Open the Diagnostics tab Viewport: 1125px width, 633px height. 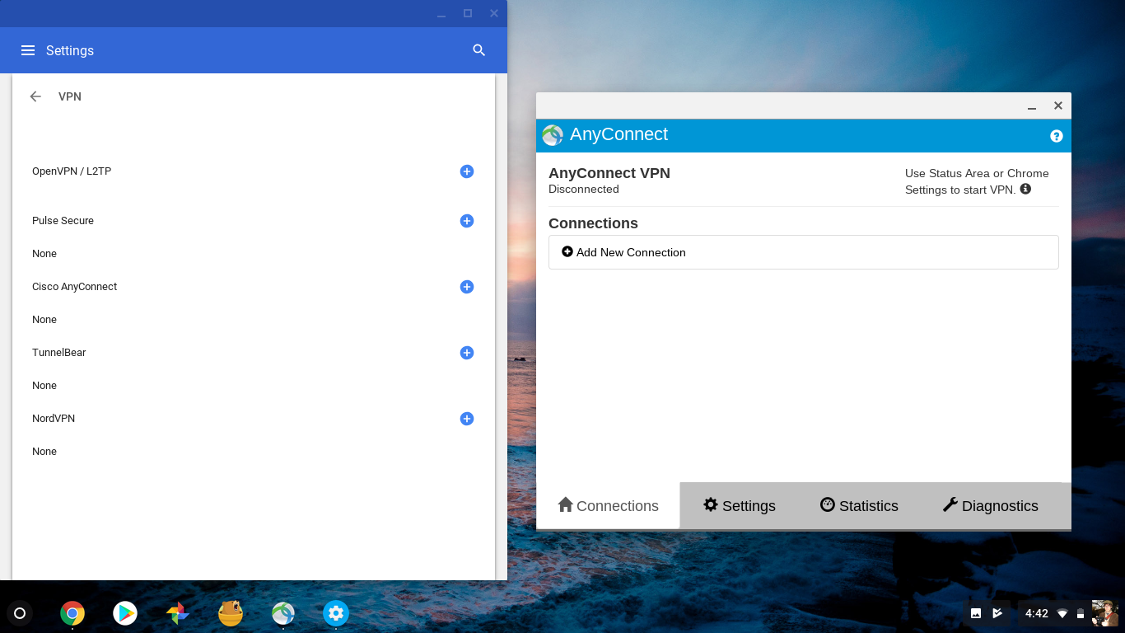pyautogui.click(x=990, y=505)
